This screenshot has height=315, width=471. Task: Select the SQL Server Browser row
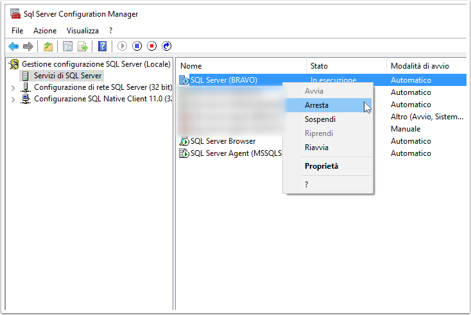coord(223,141)
